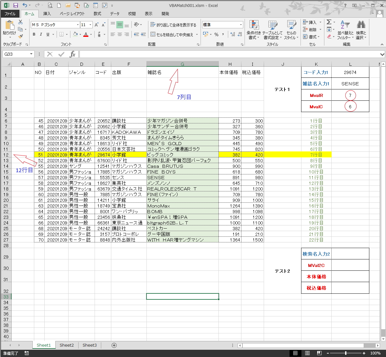Toggle middle vertical alignment
The height and width of the screenshot is (357, 386).
(x=120, y=25)
